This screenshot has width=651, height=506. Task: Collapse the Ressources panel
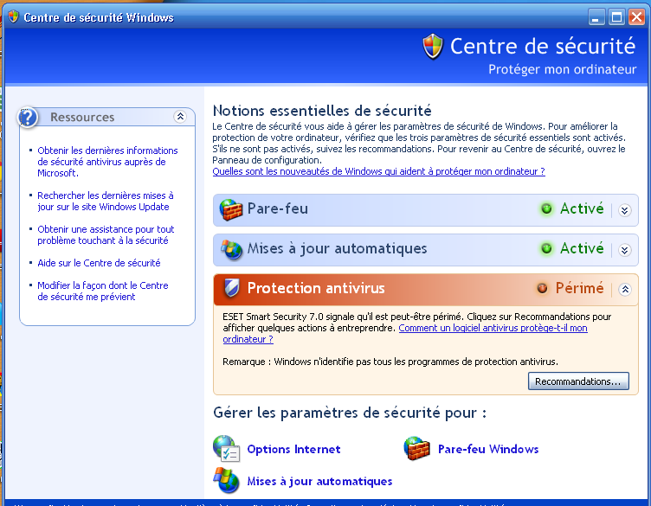(180, 117)
